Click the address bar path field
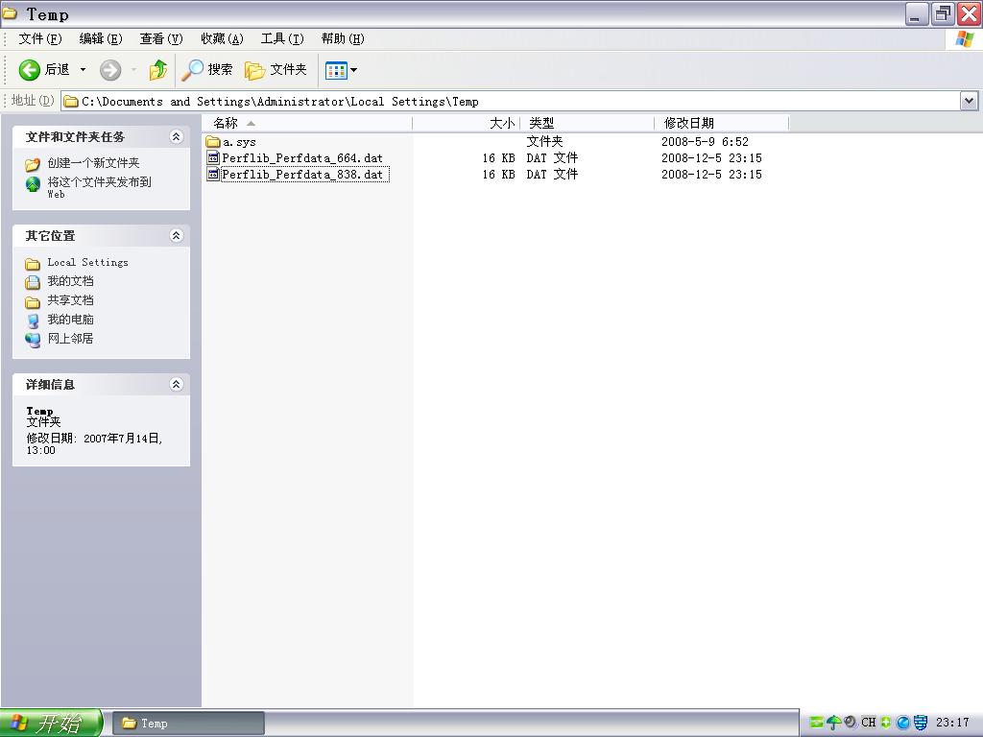This screenshot has width=983, height=737. tap(511, 102)
